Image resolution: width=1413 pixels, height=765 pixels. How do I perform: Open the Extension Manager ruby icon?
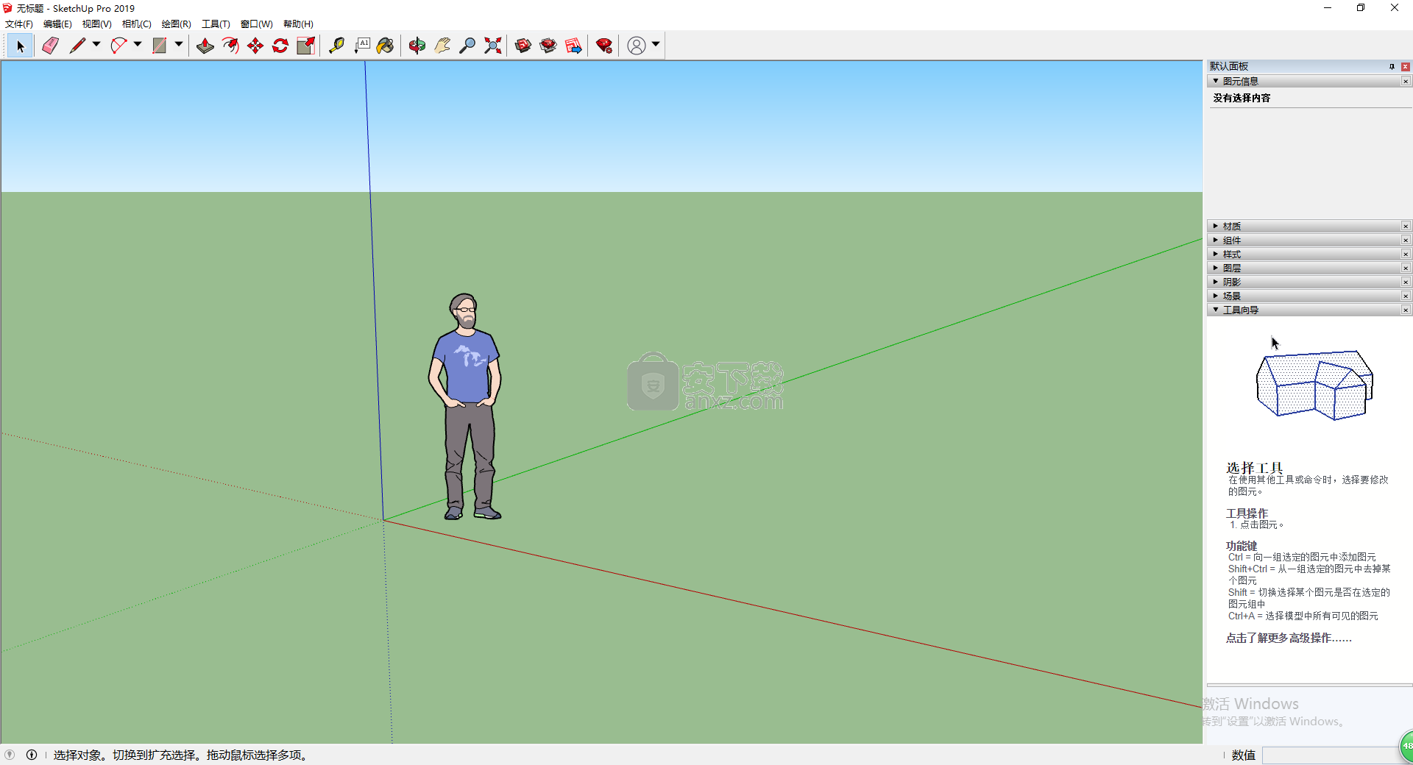(604, 46)
